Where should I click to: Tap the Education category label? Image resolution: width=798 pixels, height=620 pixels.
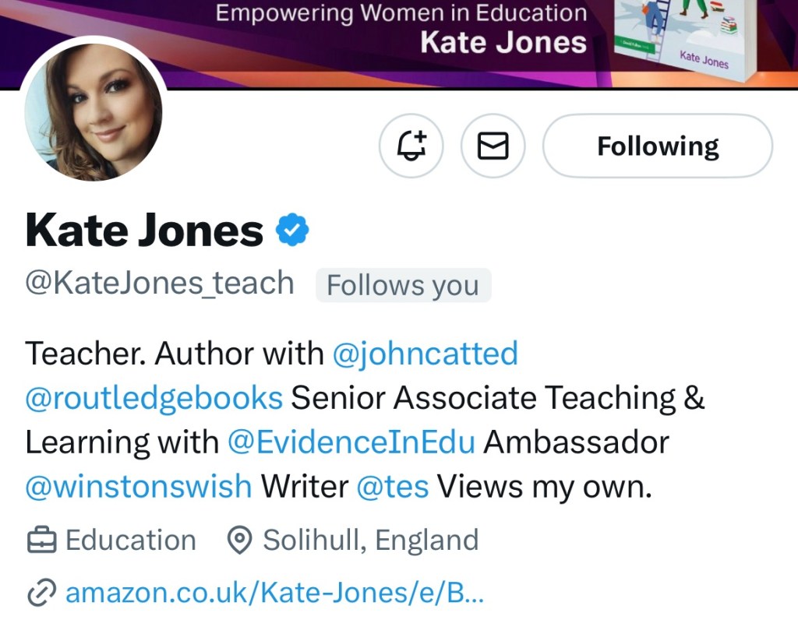pos(130,540)
